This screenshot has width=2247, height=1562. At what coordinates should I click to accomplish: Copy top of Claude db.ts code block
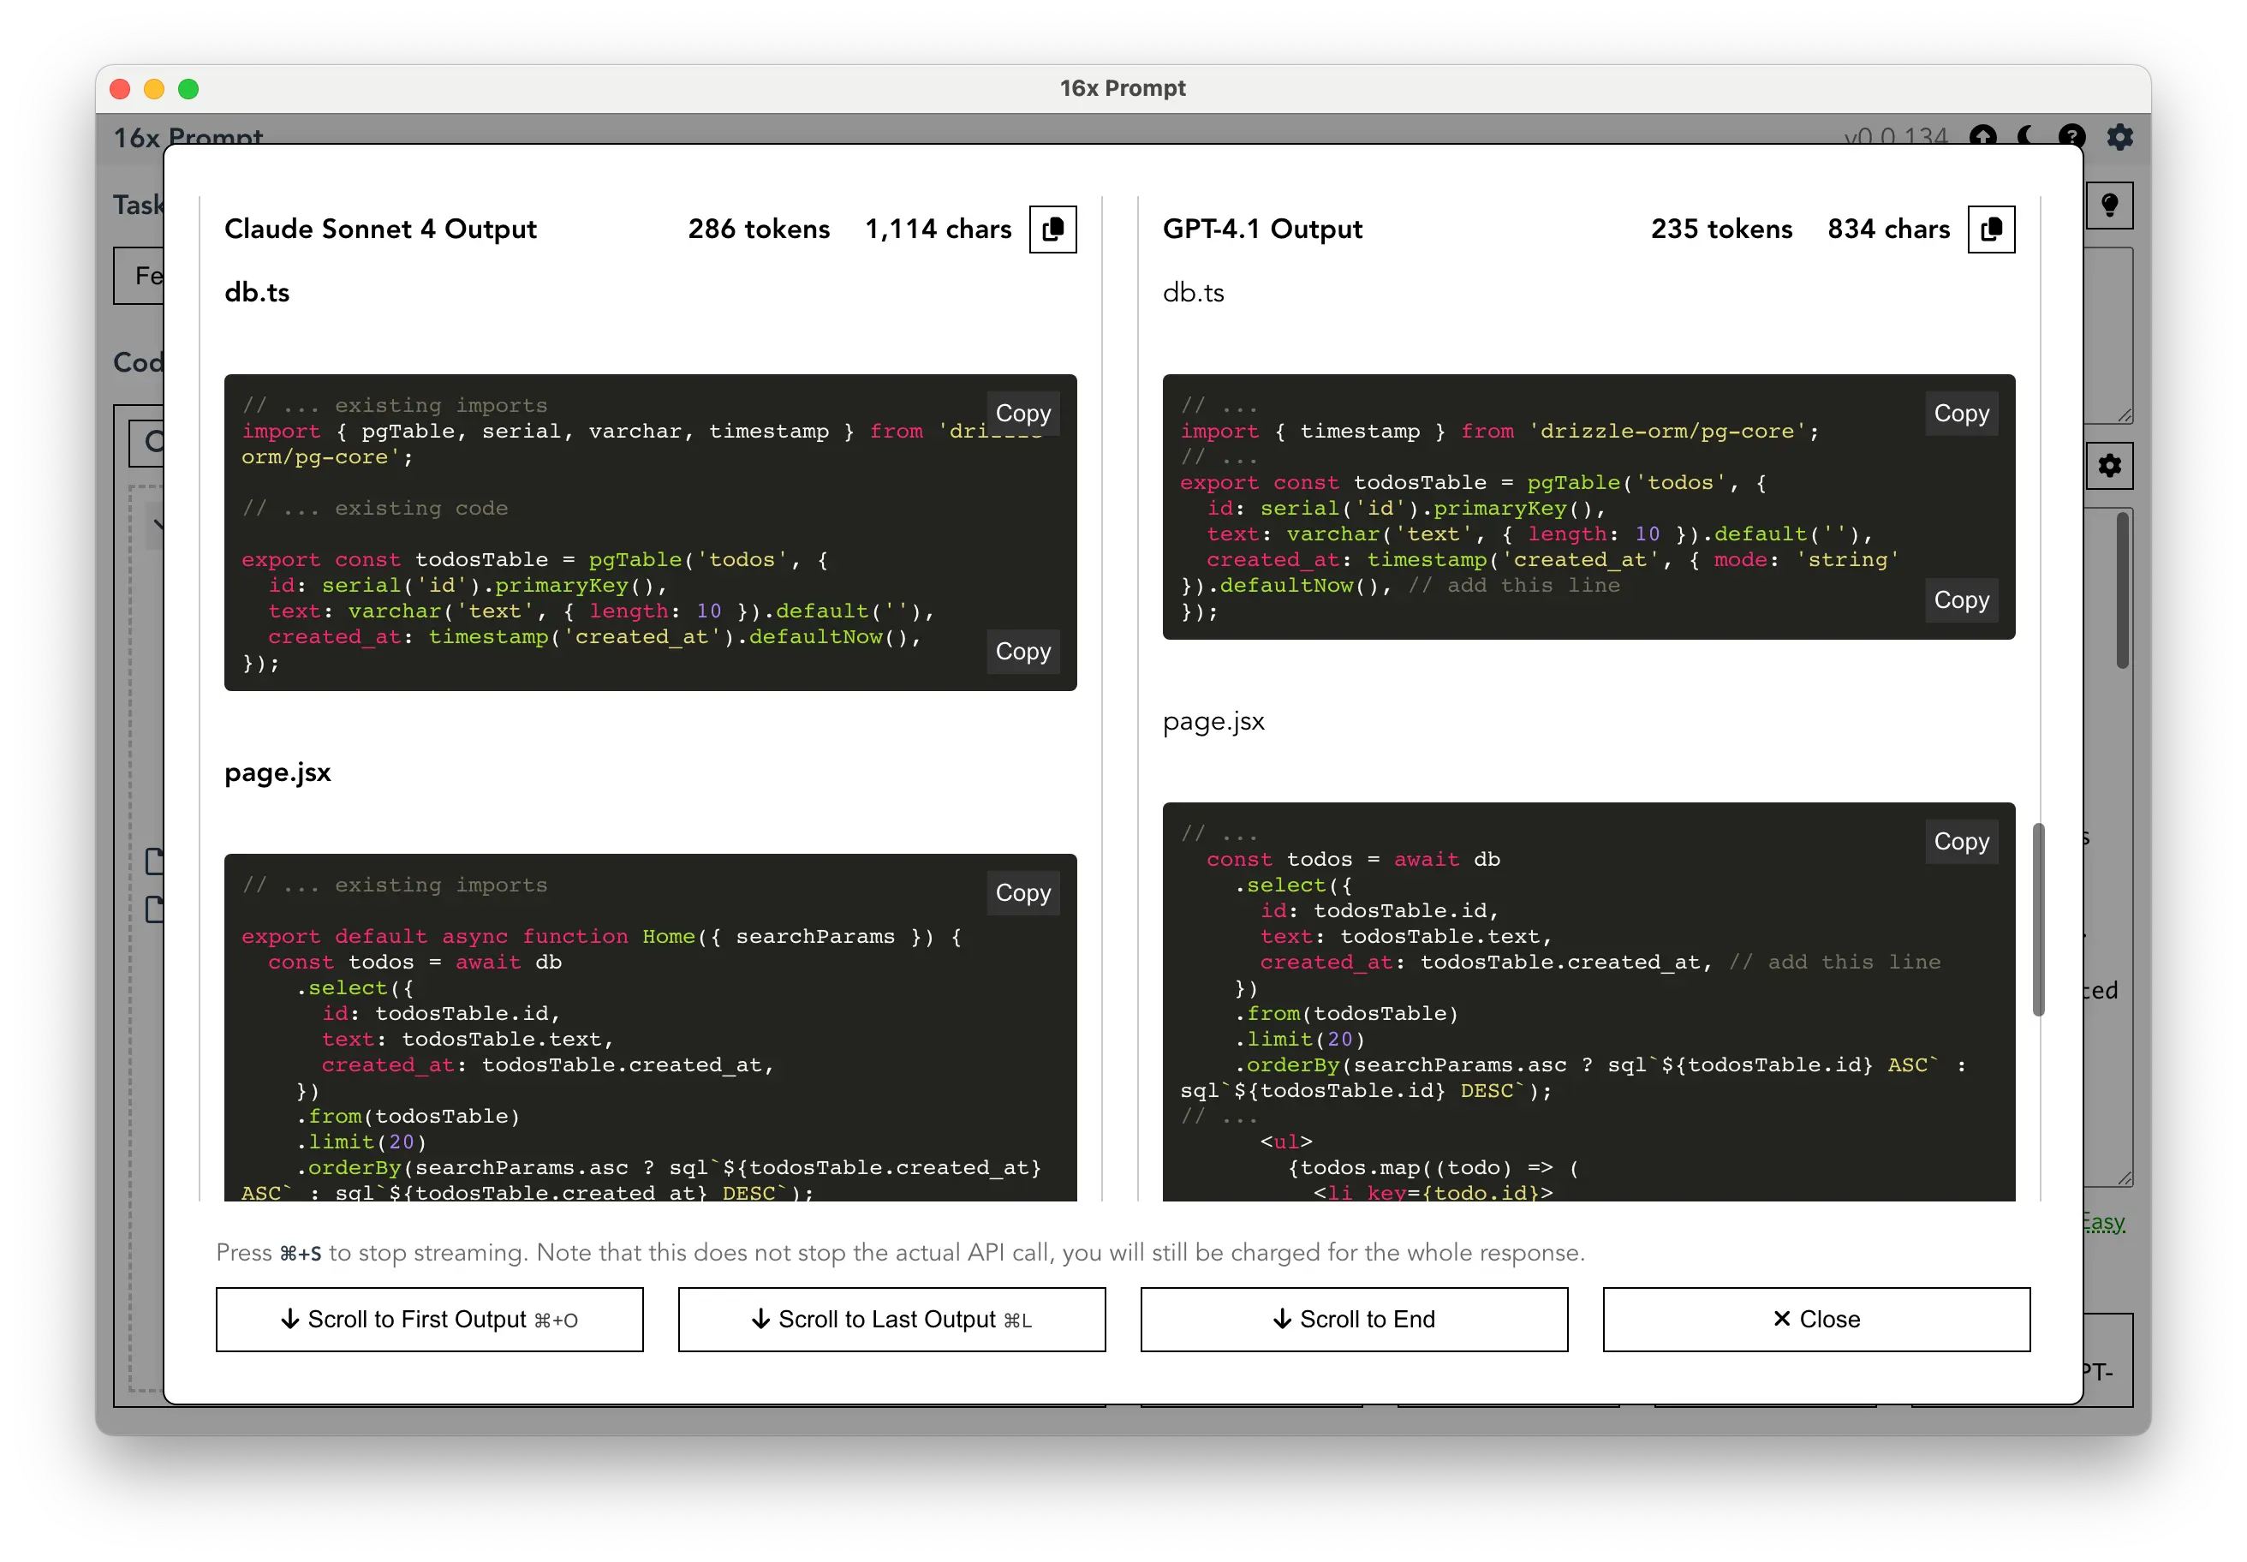[1022, 413]
